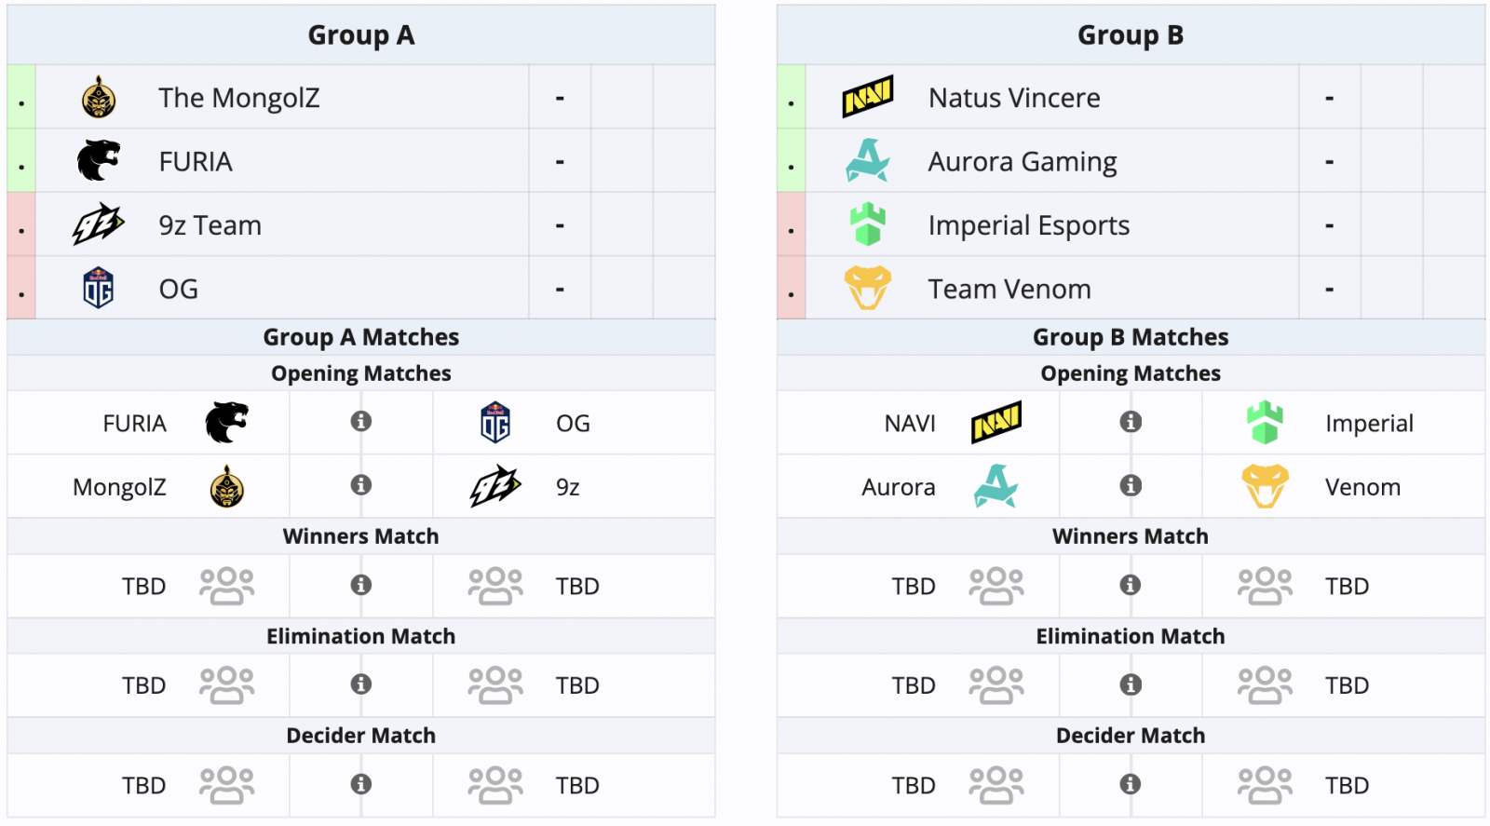
Task: Open info for FURIA vs OG match
Action: coord(361,422)
